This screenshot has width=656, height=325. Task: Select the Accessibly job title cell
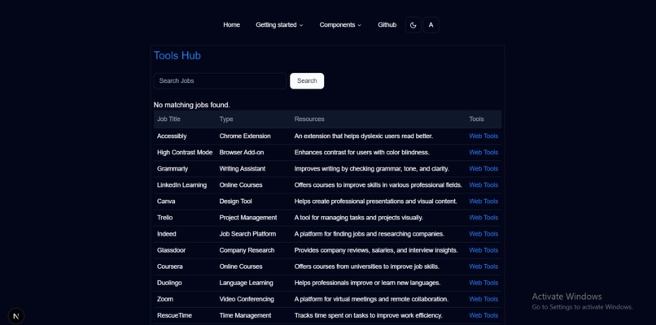coord(172,136)
